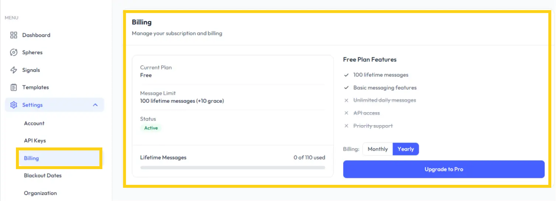Collapse Settings menu with chevron arrow
This screenshot has width=556, height=201.
(95, 105)
